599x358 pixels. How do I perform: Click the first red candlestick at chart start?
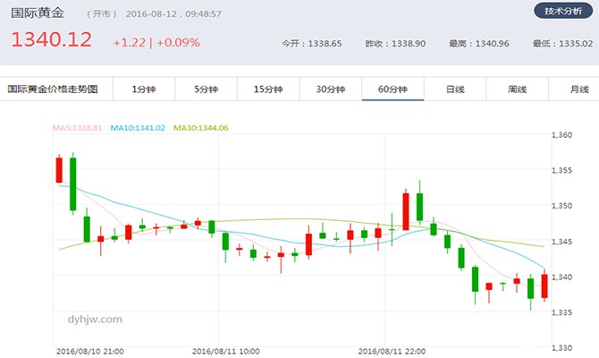[x=59, y=170]
